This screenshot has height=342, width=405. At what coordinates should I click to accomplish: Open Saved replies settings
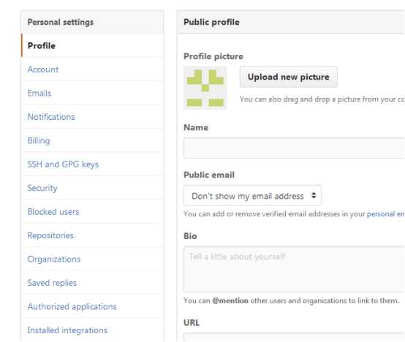pyautogui.click(x=92, y=283)
